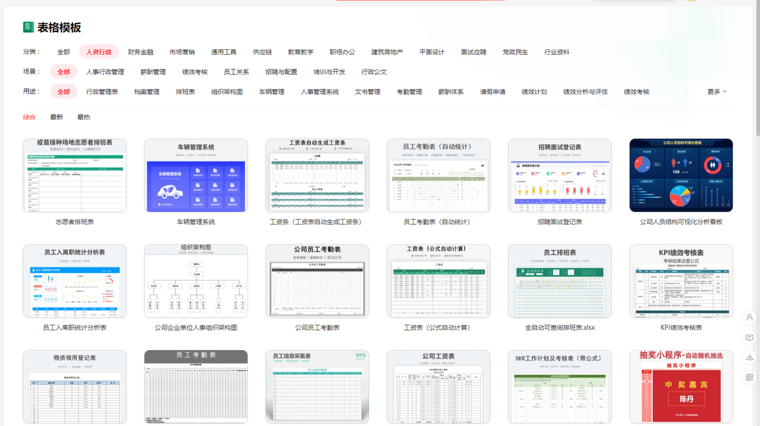Select the 招聘与配置 scene
This screenshot has height=426, width=760.
(x=281, y=72)
